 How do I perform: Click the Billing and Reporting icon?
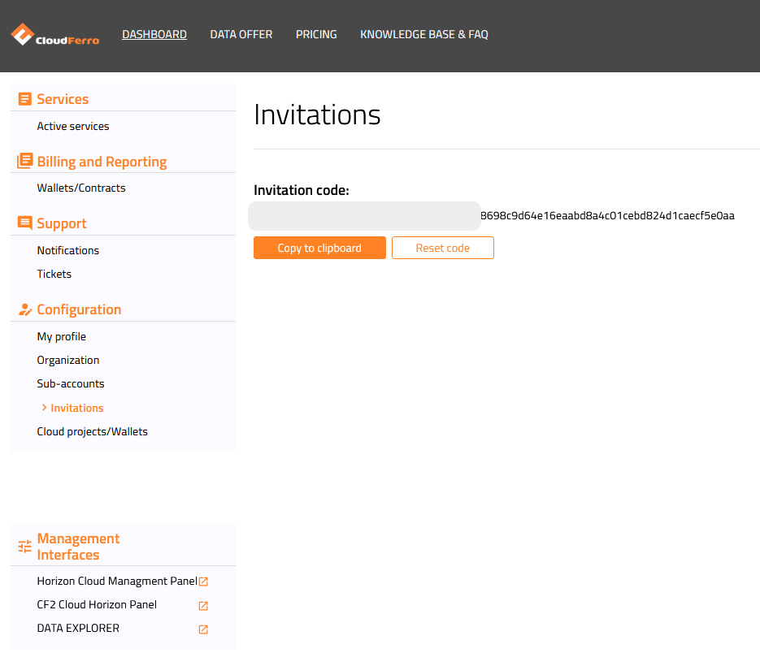pos(24,161)
